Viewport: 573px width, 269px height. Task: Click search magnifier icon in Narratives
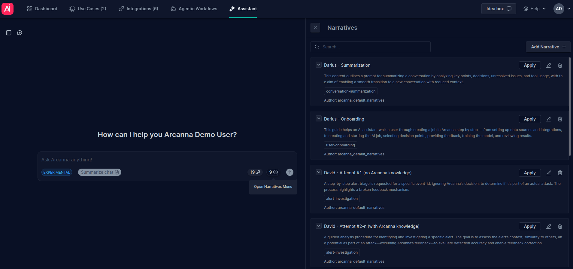click(x=317, y=47)
